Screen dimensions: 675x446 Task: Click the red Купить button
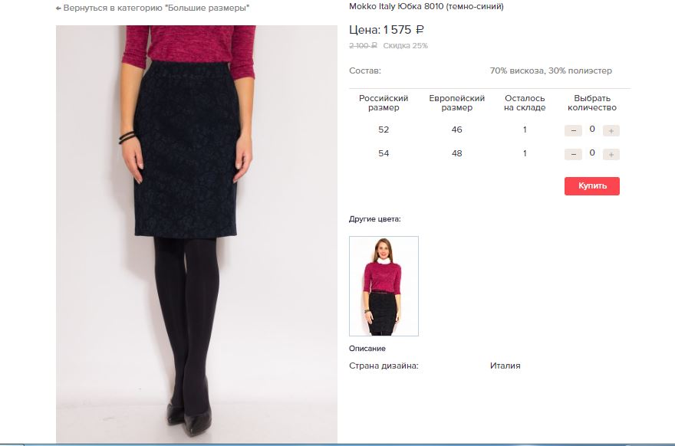pos(592,185)
